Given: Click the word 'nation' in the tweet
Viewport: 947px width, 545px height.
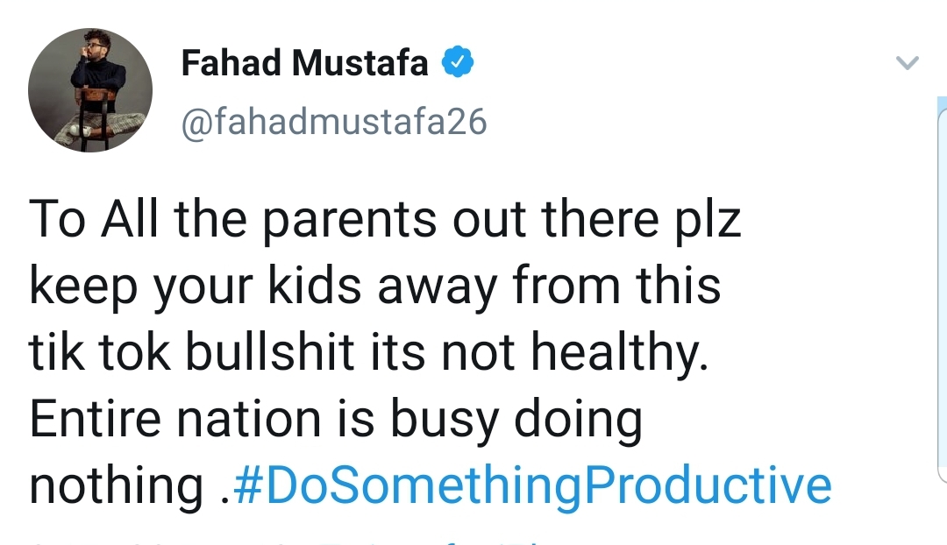Looking at the screenshot, I should click(248, 418).
